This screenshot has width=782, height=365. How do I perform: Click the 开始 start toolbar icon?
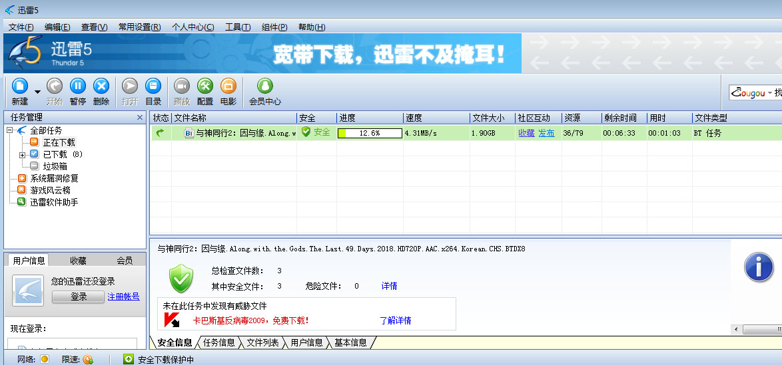55,86
